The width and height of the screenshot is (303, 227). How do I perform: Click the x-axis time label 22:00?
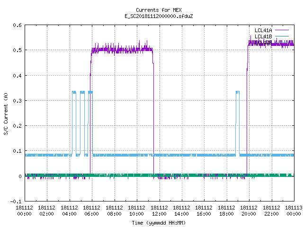271,214
